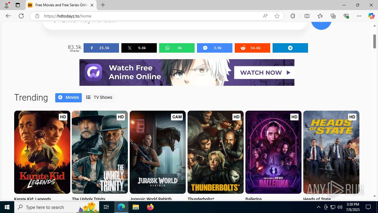This screenshot has height=213, width=378.
Task: Open Settings and more menu
Action: tap(359, 16)
